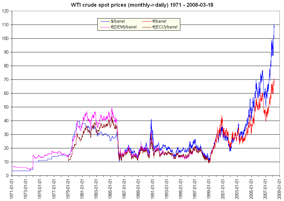
Task: Select the '$/barrel' legend label
Action: tap(118, 21)
